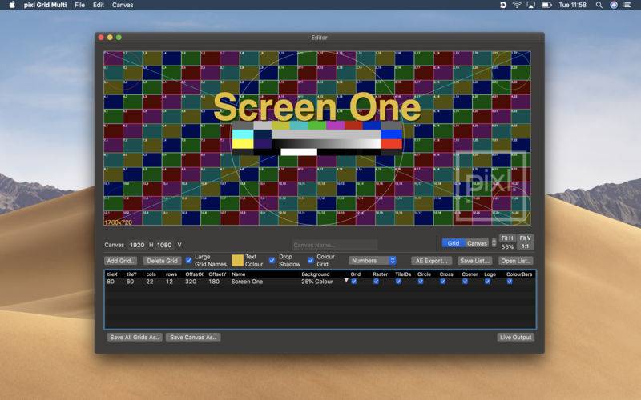Open the AirPlay display icon

coord(531,5)
